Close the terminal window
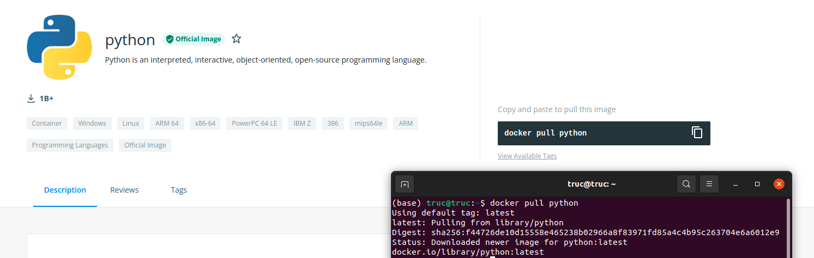Viewport: 814px width, 258px height. pos(779,184)
